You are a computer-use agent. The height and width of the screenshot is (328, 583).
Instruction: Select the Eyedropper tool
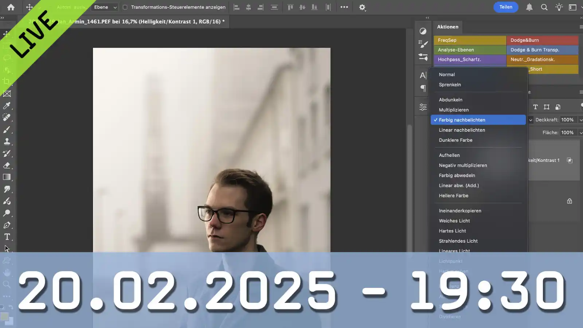[7, 106]
